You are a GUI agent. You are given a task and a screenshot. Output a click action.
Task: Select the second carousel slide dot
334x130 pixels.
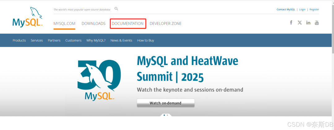167,115
